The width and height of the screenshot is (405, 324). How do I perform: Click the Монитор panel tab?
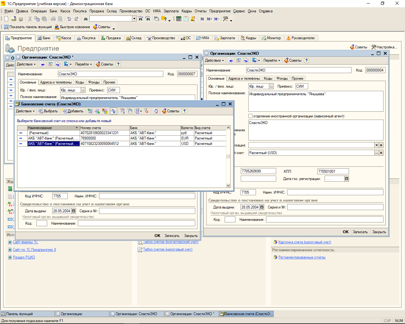pos(271,38)
